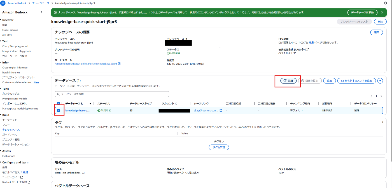The width and height of the screenshot is (392, 188).
Task: Collapse the Tune section
Action: (x=1, y=89)
